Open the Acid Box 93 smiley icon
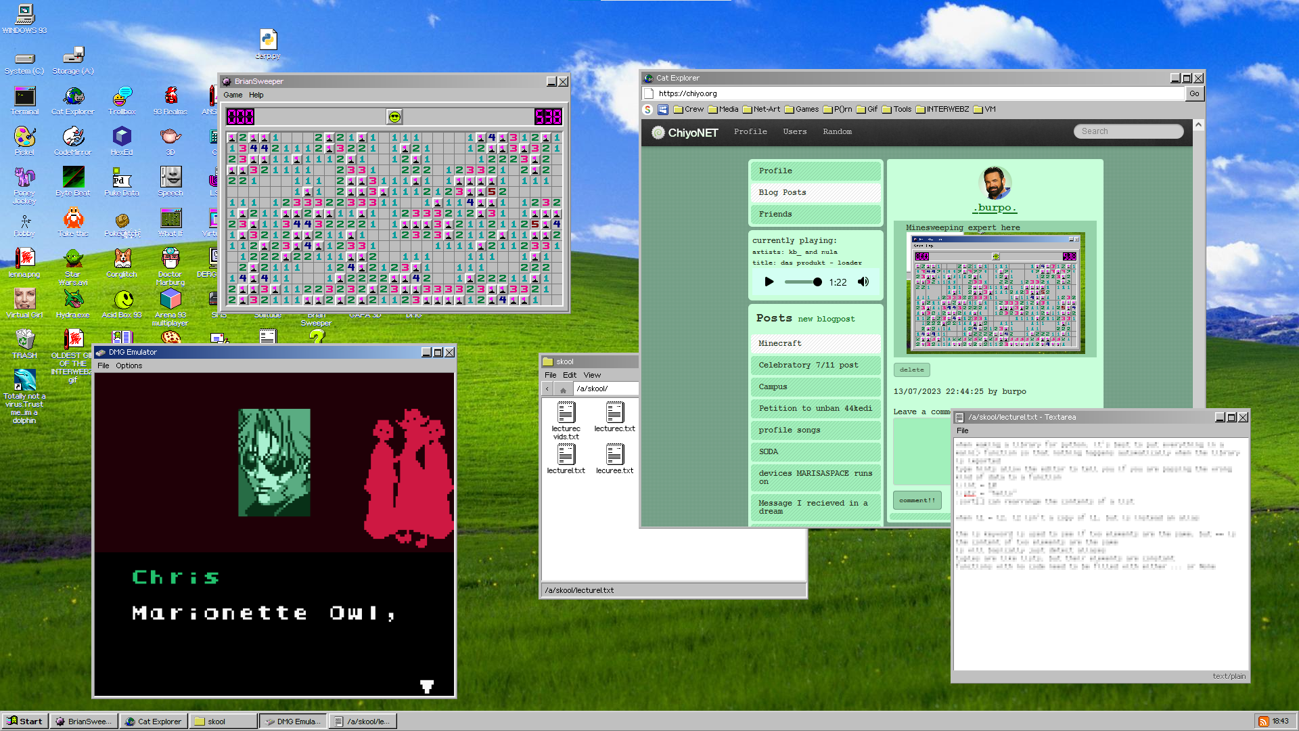 (x=122, y=305)
